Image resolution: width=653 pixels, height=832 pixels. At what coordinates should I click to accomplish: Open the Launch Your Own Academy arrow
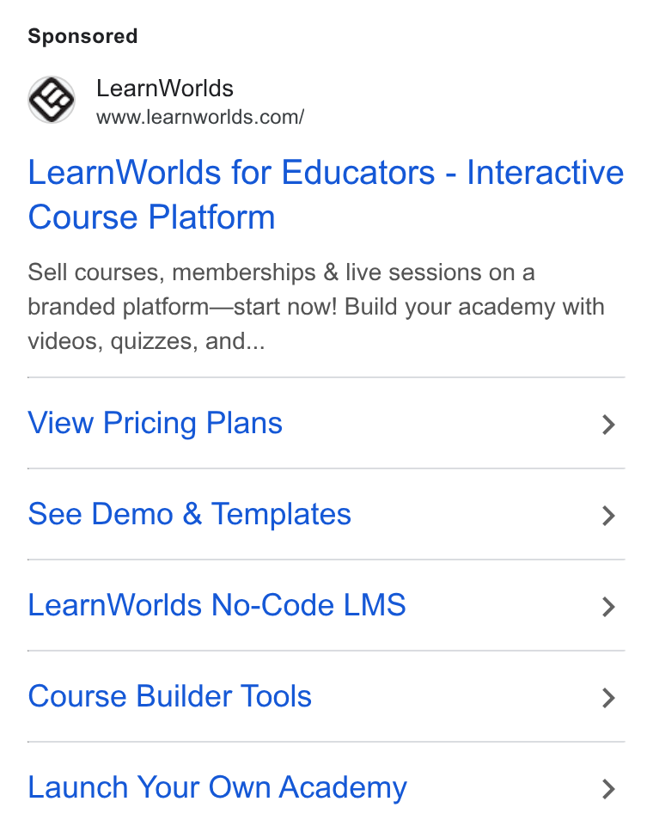point(608,789)
